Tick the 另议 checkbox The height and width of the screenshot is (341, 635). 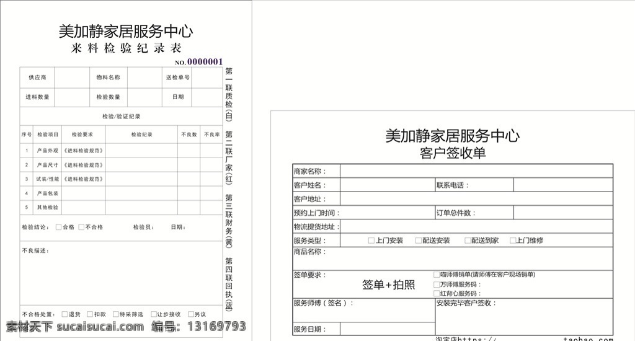click(x=190, y=314)
